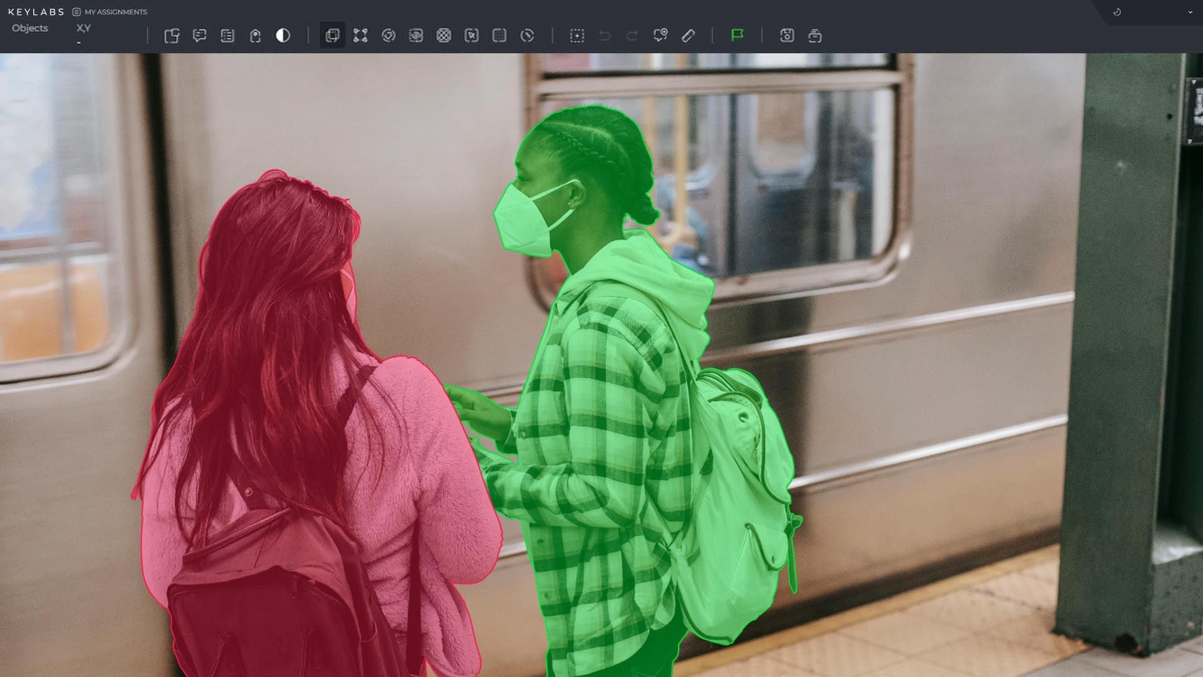Activate the transform handles tool
The height and width of the screenshot is (677, 1203).
pyautogui.click(x=362, y=36)
